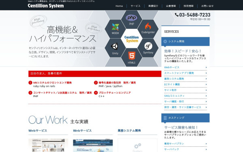Click the Centillion System header logo
Screen dimensions: 243x152
[x=46, y=6]
